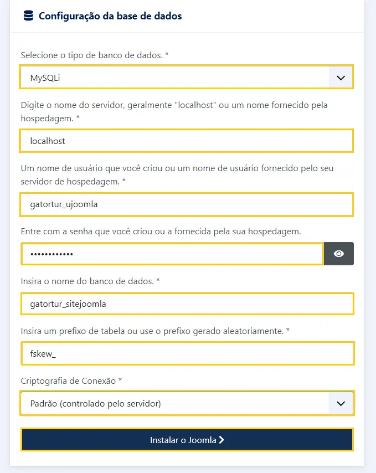Open the Criptografia de Conexão chevron arrow

click(x=341, y=404)
